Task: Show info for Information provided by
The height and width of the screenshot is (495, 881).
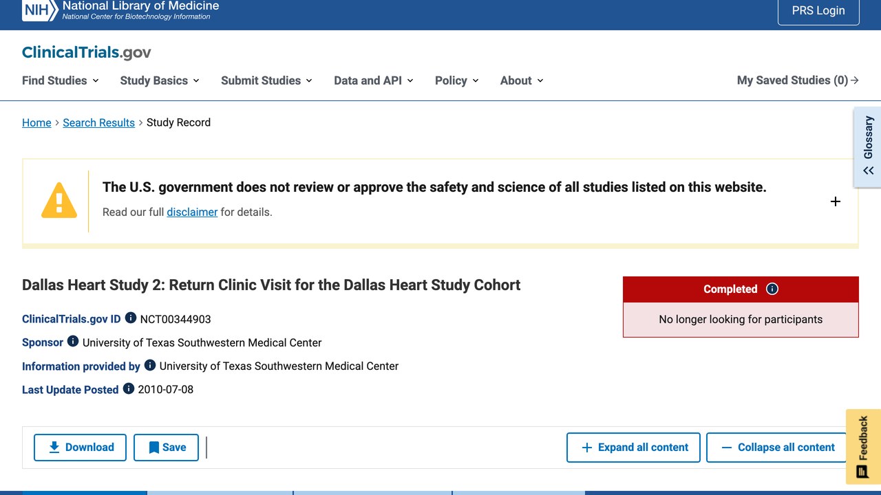Action: point(150,365)
